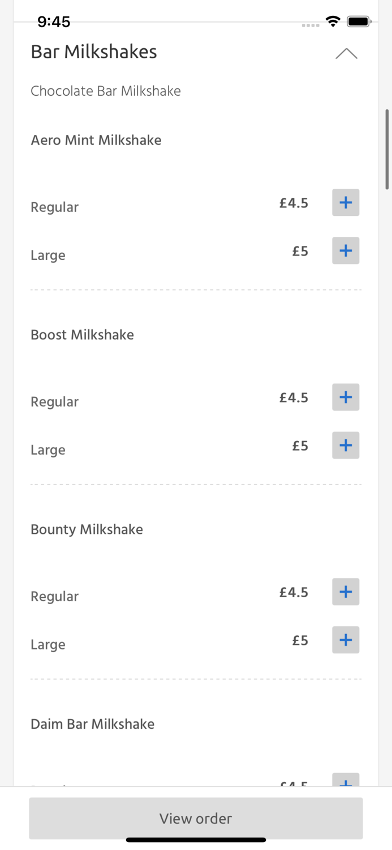Select the Aero Mint Milkshake title
The width and height of the screenshot is (392, 850).
[96, 140]
